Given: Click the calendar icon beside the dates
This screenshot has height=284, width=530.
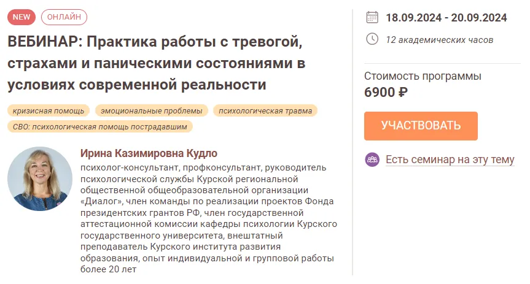Looking at the screenshot, I should 372,17.
